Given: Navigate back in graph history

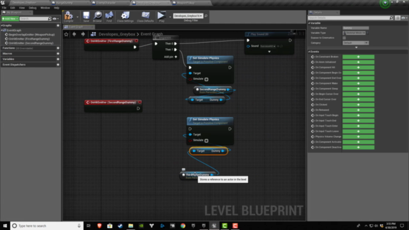Looking at the screenshot, I should (74, 34).
